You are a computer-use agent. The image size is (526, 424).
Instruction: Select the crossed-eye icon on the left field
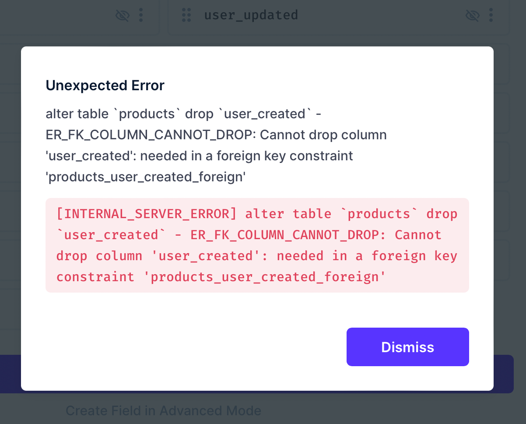pos(123,15)
